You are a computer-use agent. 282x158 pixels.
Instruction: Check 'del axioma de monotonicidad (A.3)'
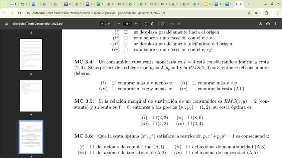pyautogui.click(x=188, y=147)
